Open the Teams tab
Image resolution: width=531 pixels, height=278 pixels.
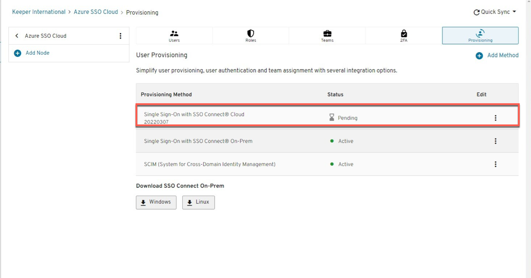(x=327, y=36)
